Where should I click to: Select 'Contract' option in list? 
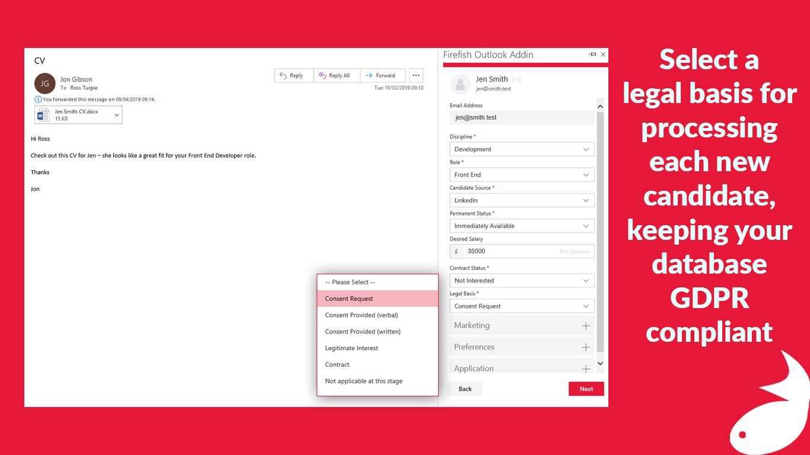pos(378,365)
